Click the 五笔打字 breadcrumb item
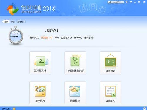 pos(21,22)
